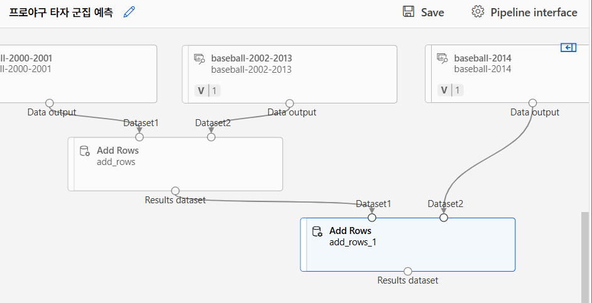The image size is (592, 303).
Task: Open the Pipeline interface panel
Action: (x=534, y=13)
